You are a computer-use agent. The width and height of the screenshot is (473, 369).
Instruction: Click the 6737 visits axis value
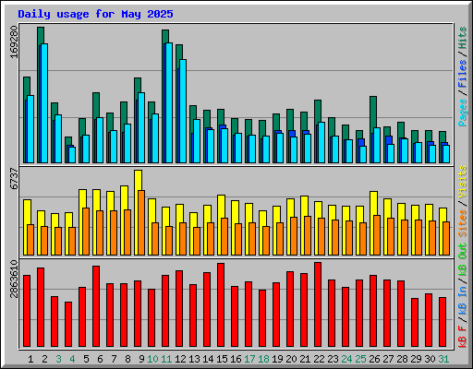click(14, 179)
